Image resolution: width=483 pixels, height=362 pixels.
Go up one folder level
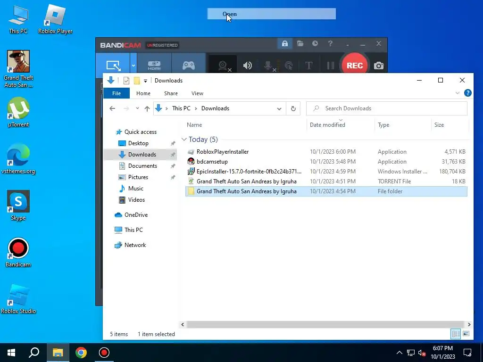pyautogui.click(x=147, y=108)
